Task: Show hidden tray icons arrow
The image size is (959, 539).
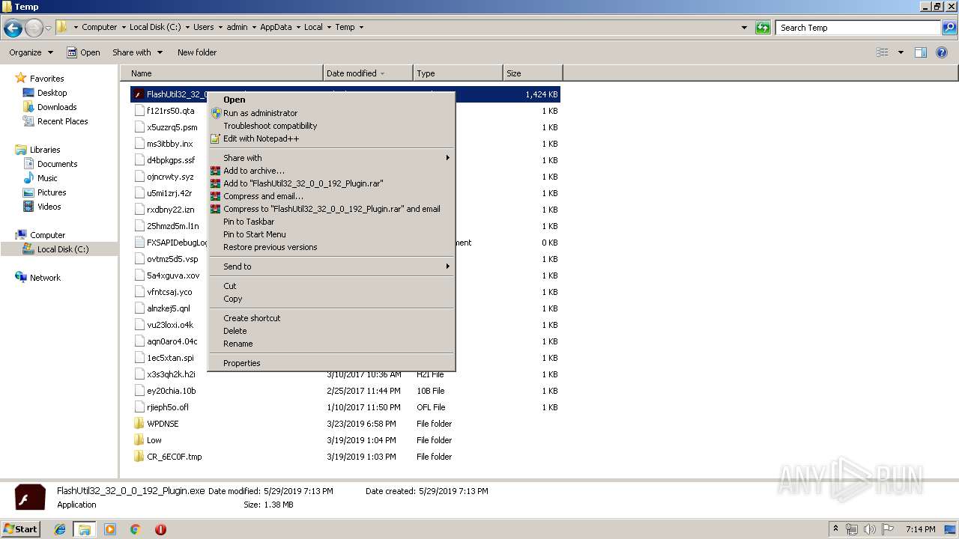Action: click(x=836, y=529)
